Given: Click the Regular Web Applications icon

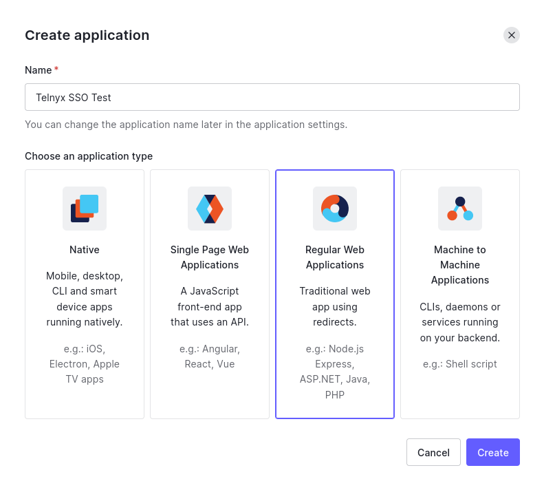Looking at the screenshot, I should coord(335,209).
